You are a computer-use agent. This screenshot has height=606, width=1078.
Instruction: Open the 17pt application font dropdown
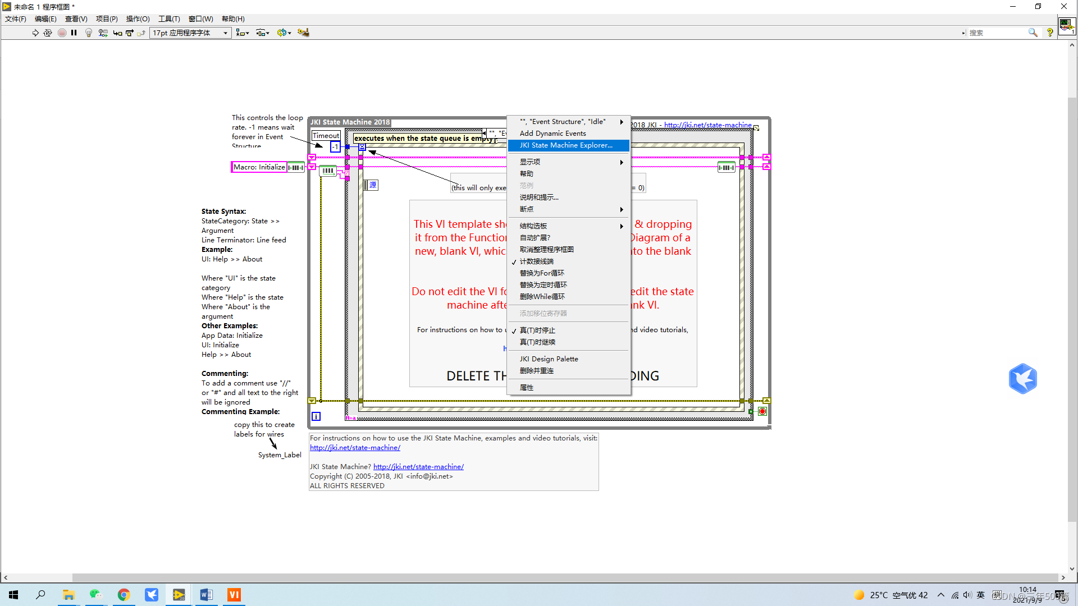pos(190,33)
